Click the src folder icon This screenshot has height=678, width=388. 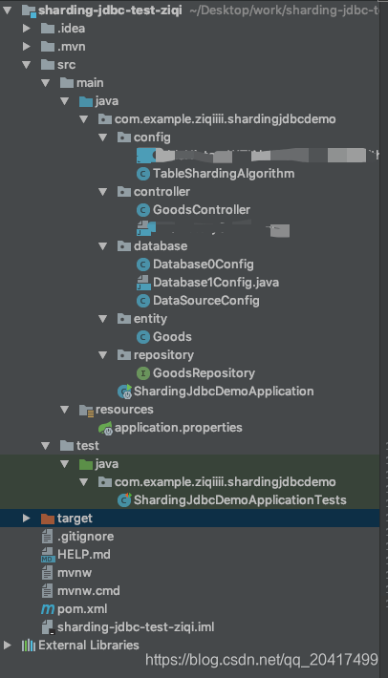click(x=48, y=64)
